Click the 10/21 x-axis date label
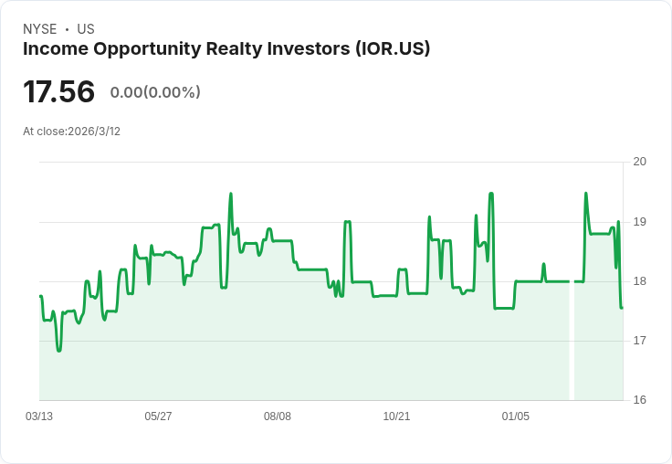 click(x=396, y=417)
